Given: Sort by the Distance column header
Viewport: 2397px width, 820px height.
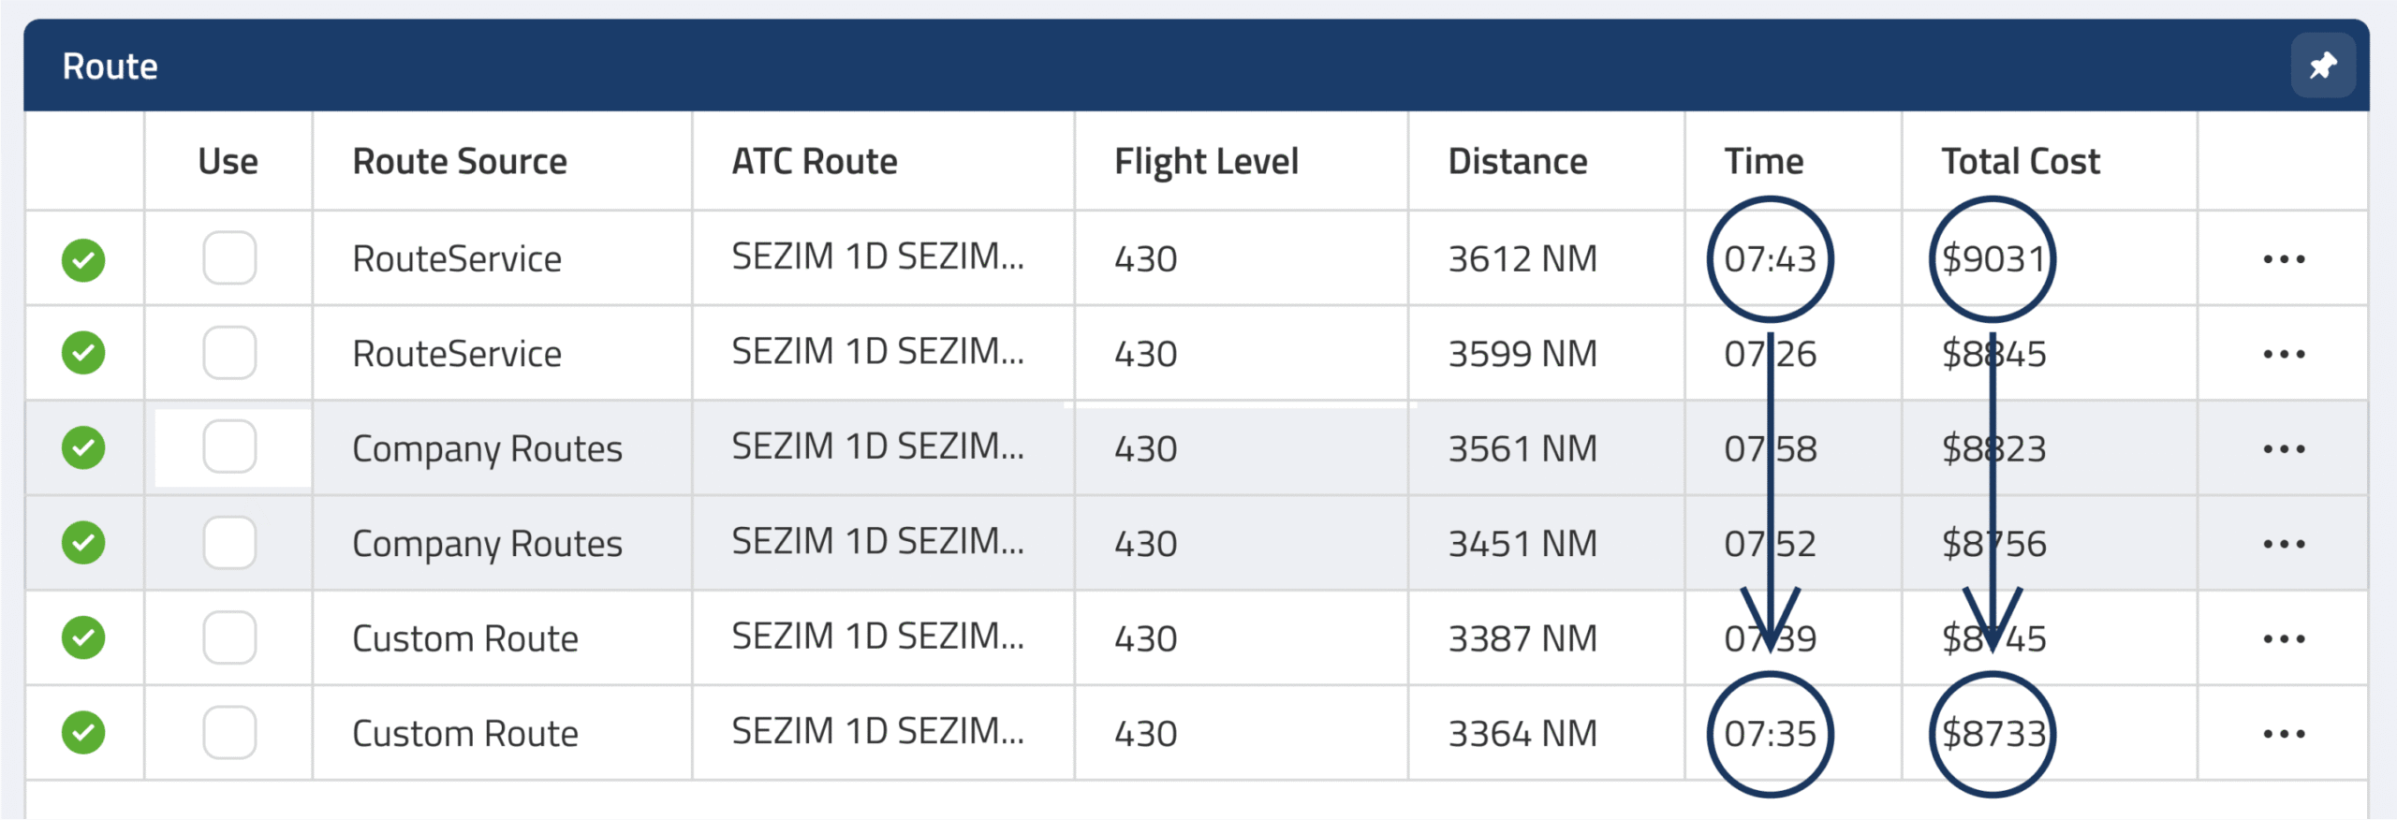Looking at the screenshot, I should pyautogui.click(x=1518, y=161).
